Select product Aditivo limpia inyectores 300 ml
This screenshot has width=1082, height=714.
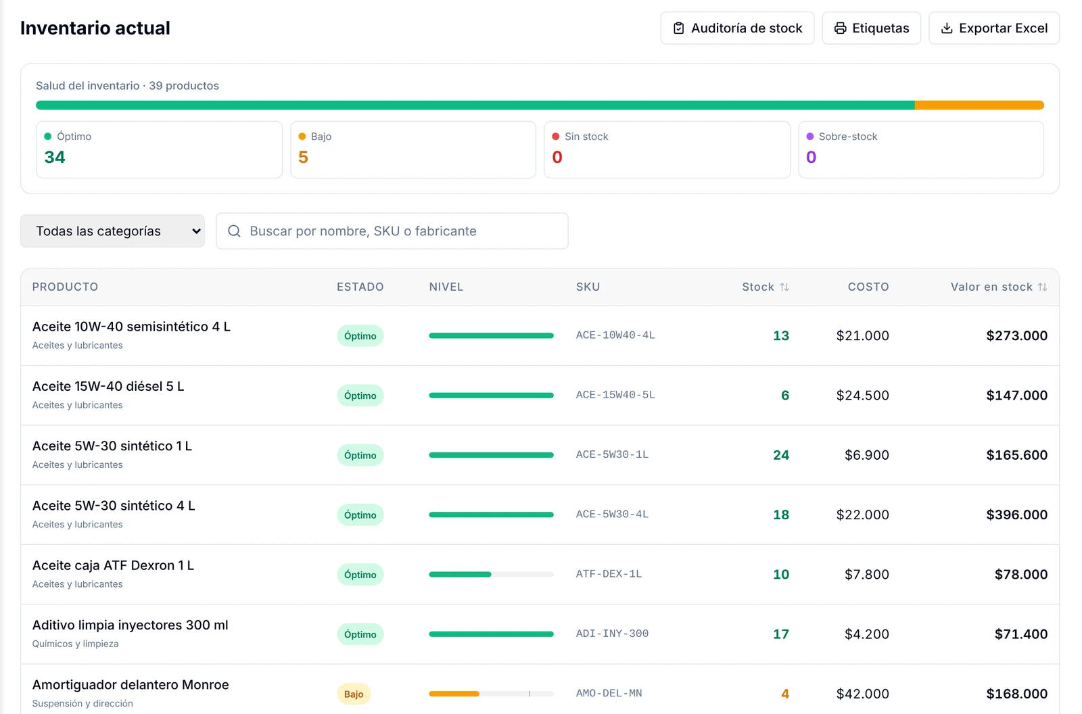131,625
